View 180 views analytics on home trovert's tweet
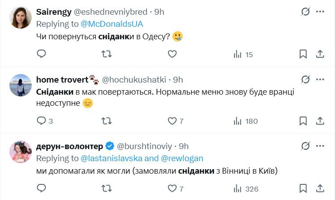 [246, 121]
